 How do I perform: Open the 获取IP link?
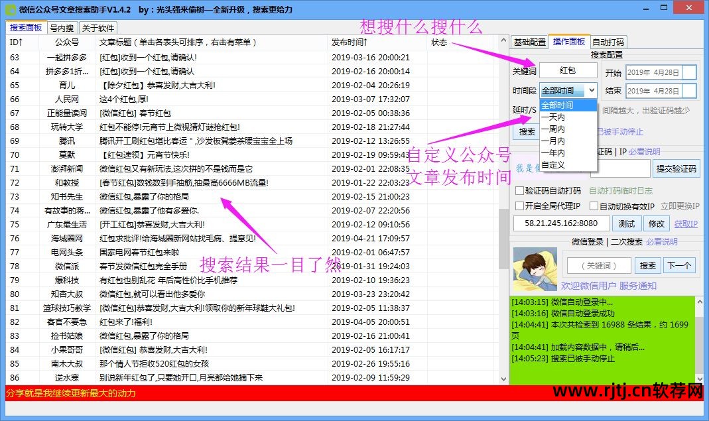tap(686, 224)
